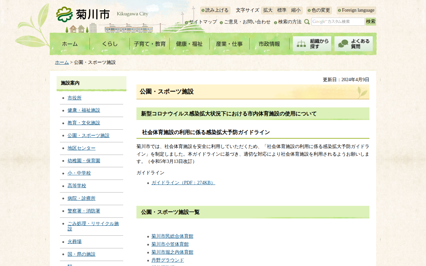Select the 健康・福祉 navigation tab
The height and width of the screenshot is (266, 426).
pos(189,44)
